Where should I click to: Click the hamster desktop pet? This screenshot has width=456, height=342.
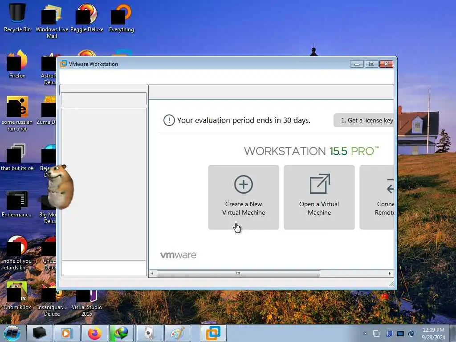[60, 187]
